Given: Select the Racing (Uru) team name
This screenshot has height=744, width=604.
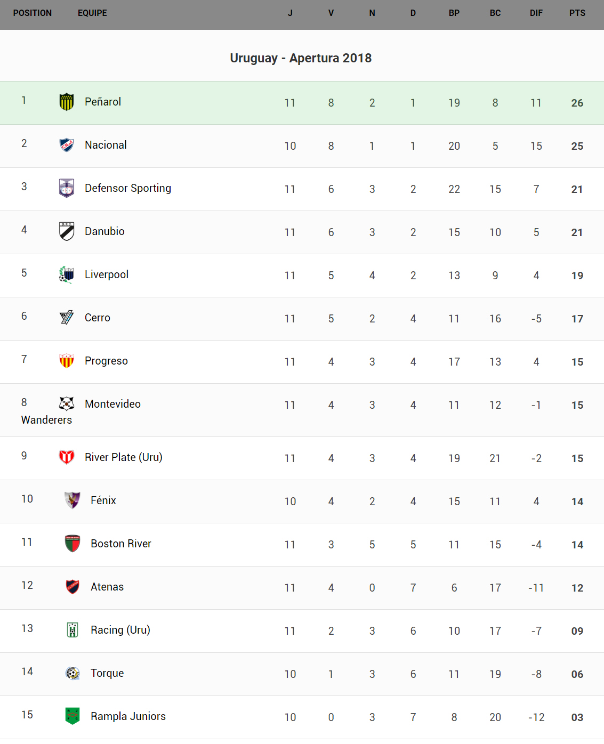Looking at the screenshot, I should 120,630.
